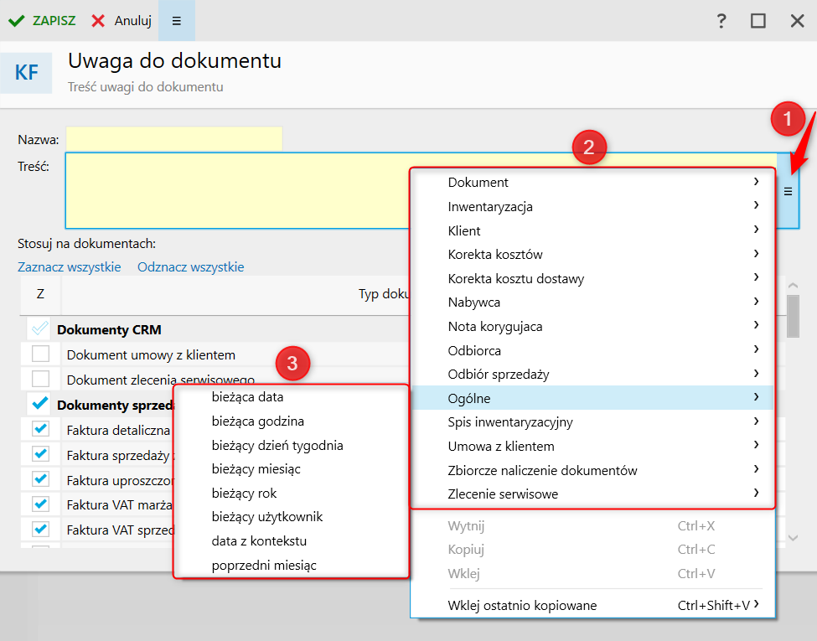The image size is (817, 641).
Task: Click into the Nazwa input field
Action: click(x=173, y=139)
